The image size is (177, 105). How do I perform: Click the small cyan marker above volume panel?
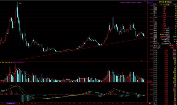coord(2,61)
